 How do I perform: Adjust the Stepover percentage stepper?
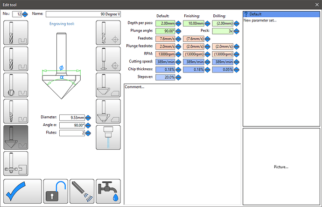178,78
